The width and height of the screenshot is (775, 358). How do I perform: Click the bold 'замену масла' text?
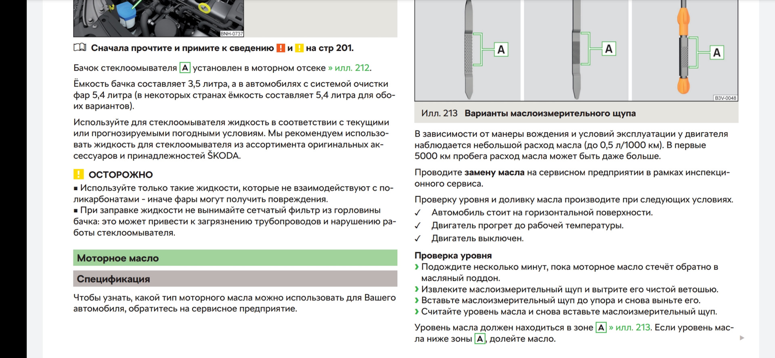click(x=494, y=172)
